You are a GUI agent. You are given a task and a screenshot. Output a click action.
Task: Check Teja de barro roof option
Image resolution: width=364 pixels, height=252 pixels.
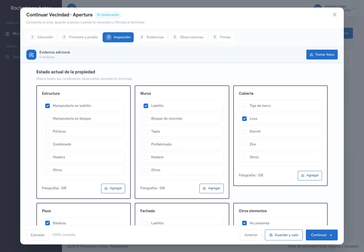244,106
